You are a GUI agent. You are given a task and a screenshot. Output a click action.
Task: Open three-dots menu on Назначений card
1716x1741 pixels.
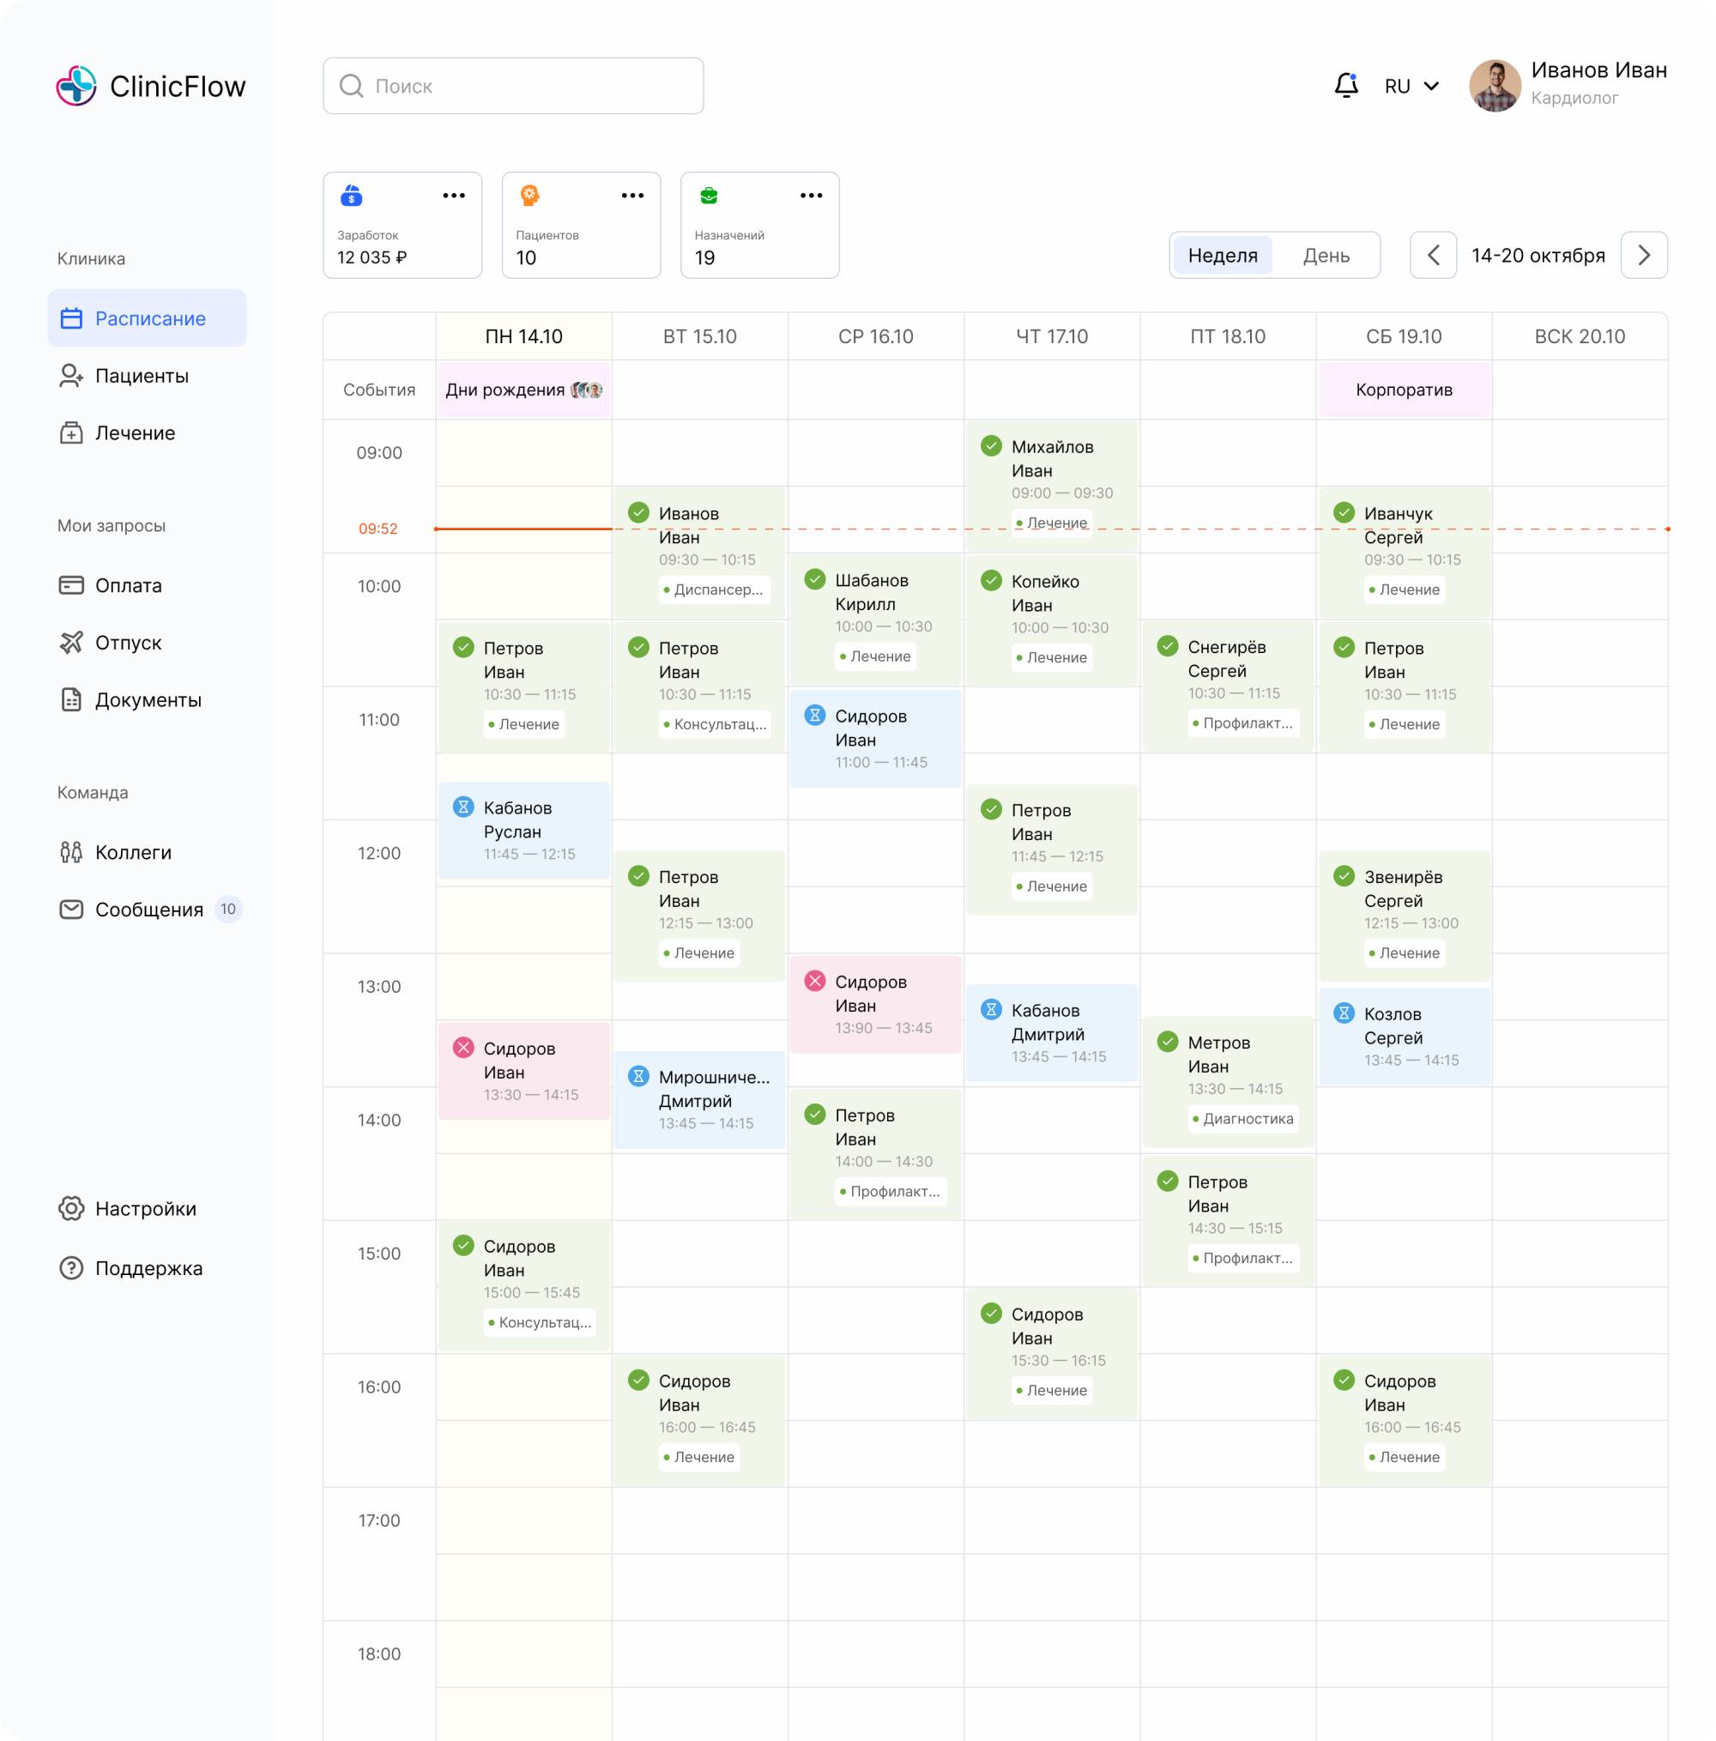point(811,196)
